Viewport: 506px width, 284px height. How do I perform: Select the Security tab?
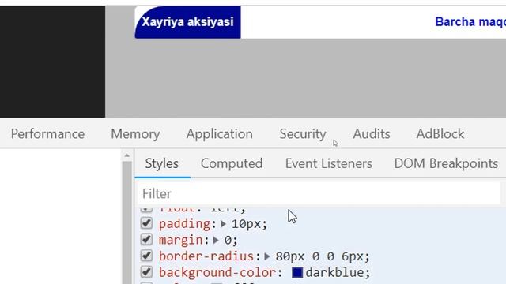point(303,134)
